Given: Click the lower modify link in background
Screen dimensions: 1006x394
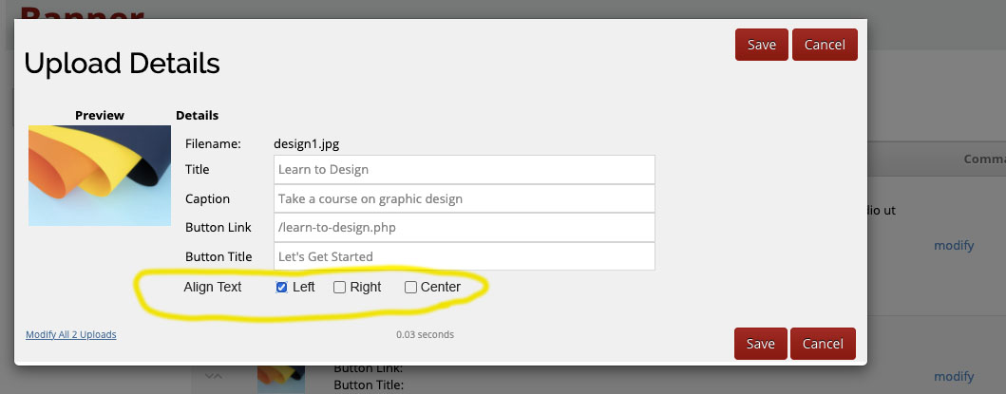Looking at the screenshot, I should point(954,376).
